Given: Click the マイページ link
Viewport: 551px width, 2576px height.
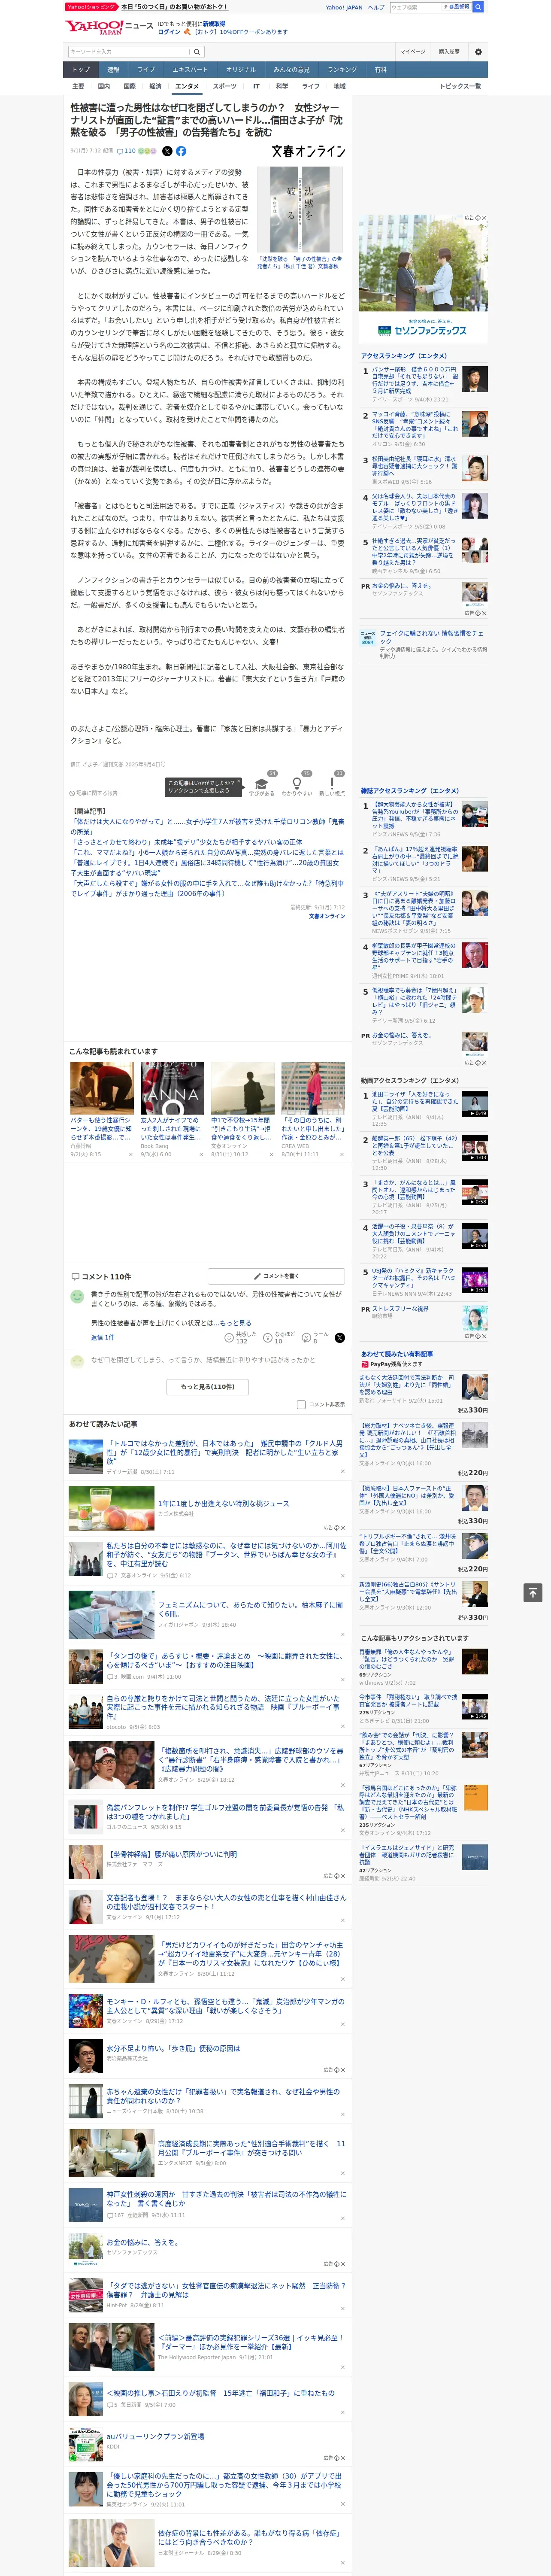Looking at the screenshot, I should click(413, 51).
